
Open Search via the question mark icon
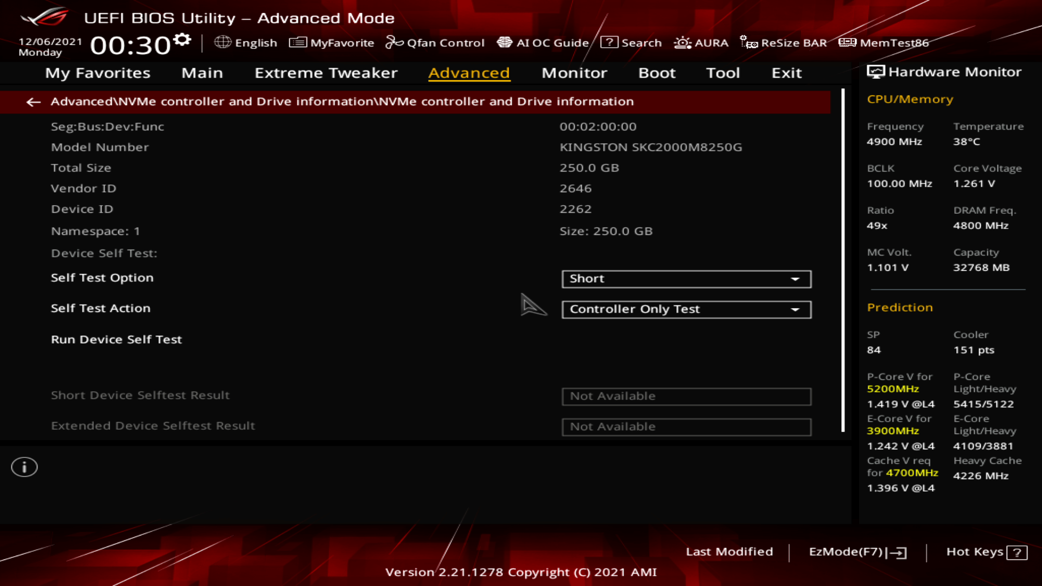pyautogui.click(x=609, y=42)
